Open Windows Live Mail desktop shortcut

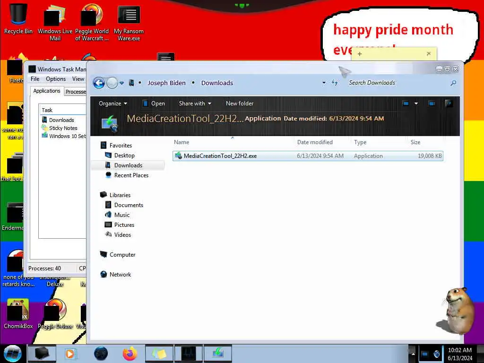coord(55,23)
